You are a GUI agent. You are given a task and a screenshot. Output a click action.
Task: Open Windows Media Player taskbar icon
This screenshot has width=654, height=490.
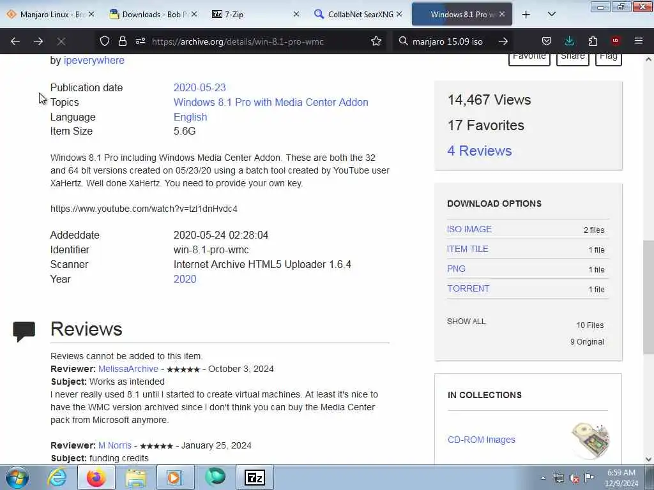click(176, 477)
